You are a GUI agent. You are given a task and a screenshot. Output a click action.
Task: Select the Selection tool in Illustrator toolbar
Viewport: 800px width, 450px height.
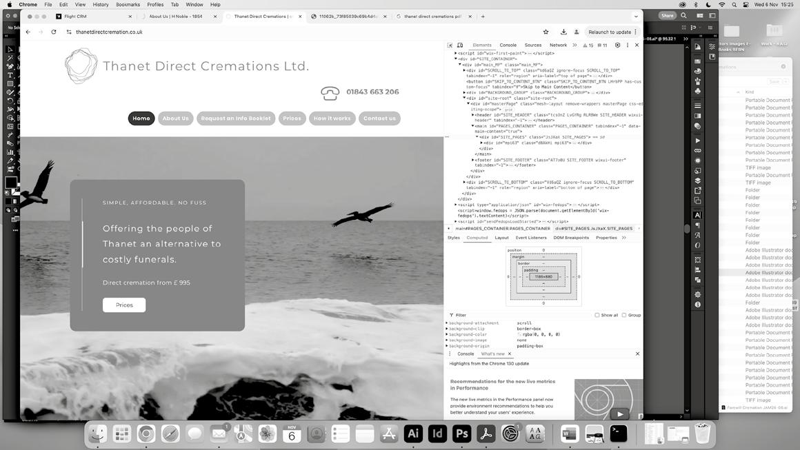click(x=10, y=50)
